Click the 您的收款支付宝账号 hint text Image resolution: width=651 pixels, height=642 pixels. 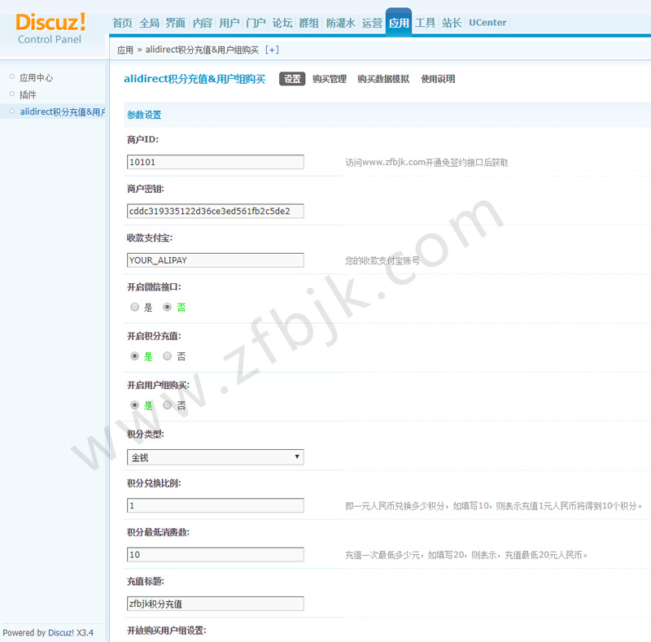382,260
